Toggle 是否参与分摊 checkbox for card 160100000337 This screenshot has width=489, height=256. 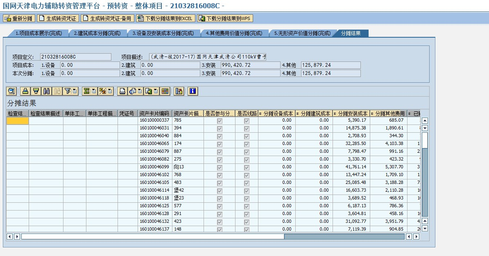pos(220,121)
